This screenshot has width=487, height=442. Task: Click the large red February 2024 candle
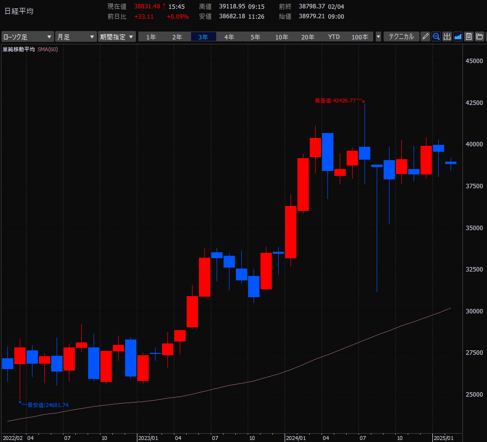pos(303,185)
